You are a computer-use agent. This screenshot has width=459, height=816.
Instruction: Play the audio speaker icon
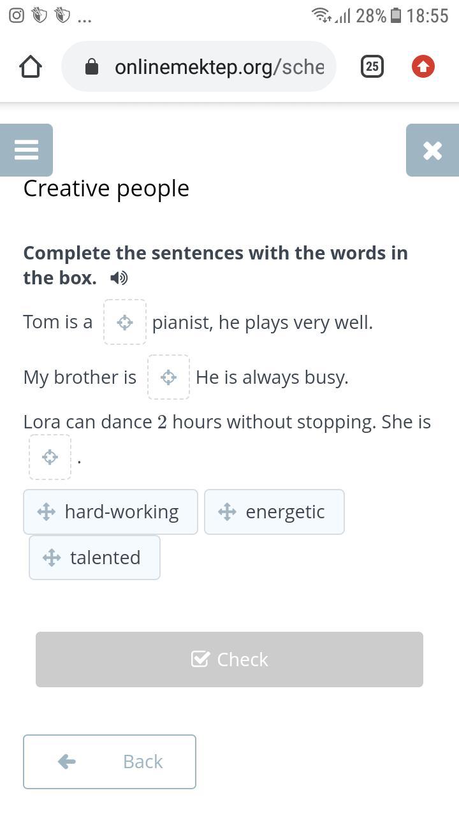(119, 278)
